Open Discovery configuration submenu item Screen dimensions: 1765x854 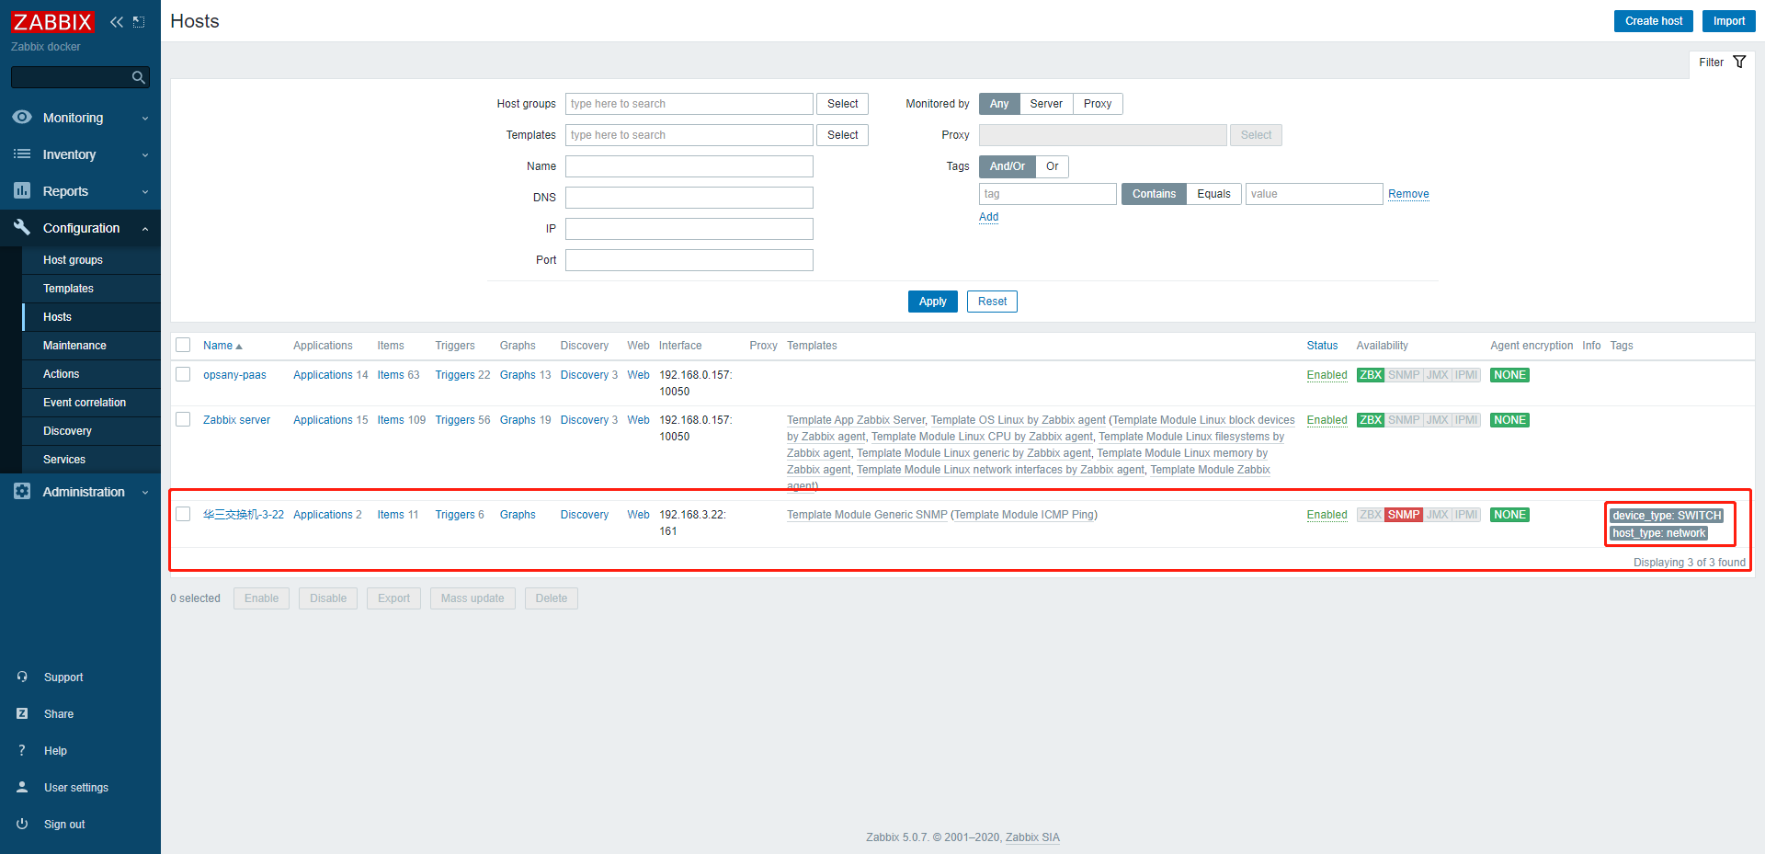(91, 431)
